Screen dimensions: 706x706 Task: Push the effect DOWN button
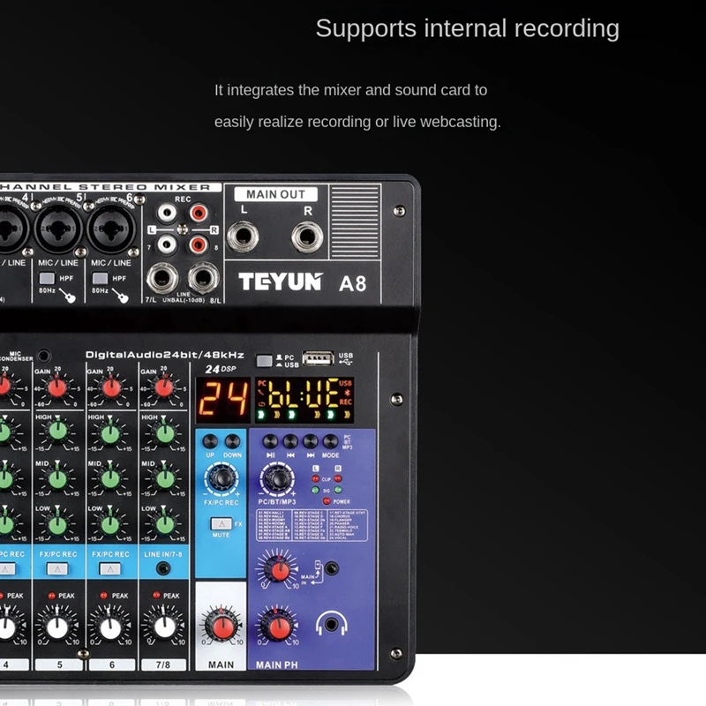click(232, 441)
